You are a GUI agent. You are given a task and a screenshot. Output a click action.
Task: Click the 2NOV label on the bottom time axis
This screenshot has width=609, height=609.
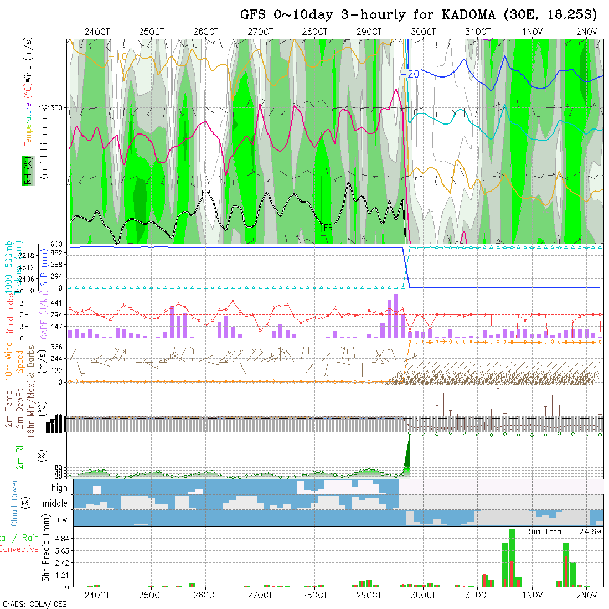[586, 595]
